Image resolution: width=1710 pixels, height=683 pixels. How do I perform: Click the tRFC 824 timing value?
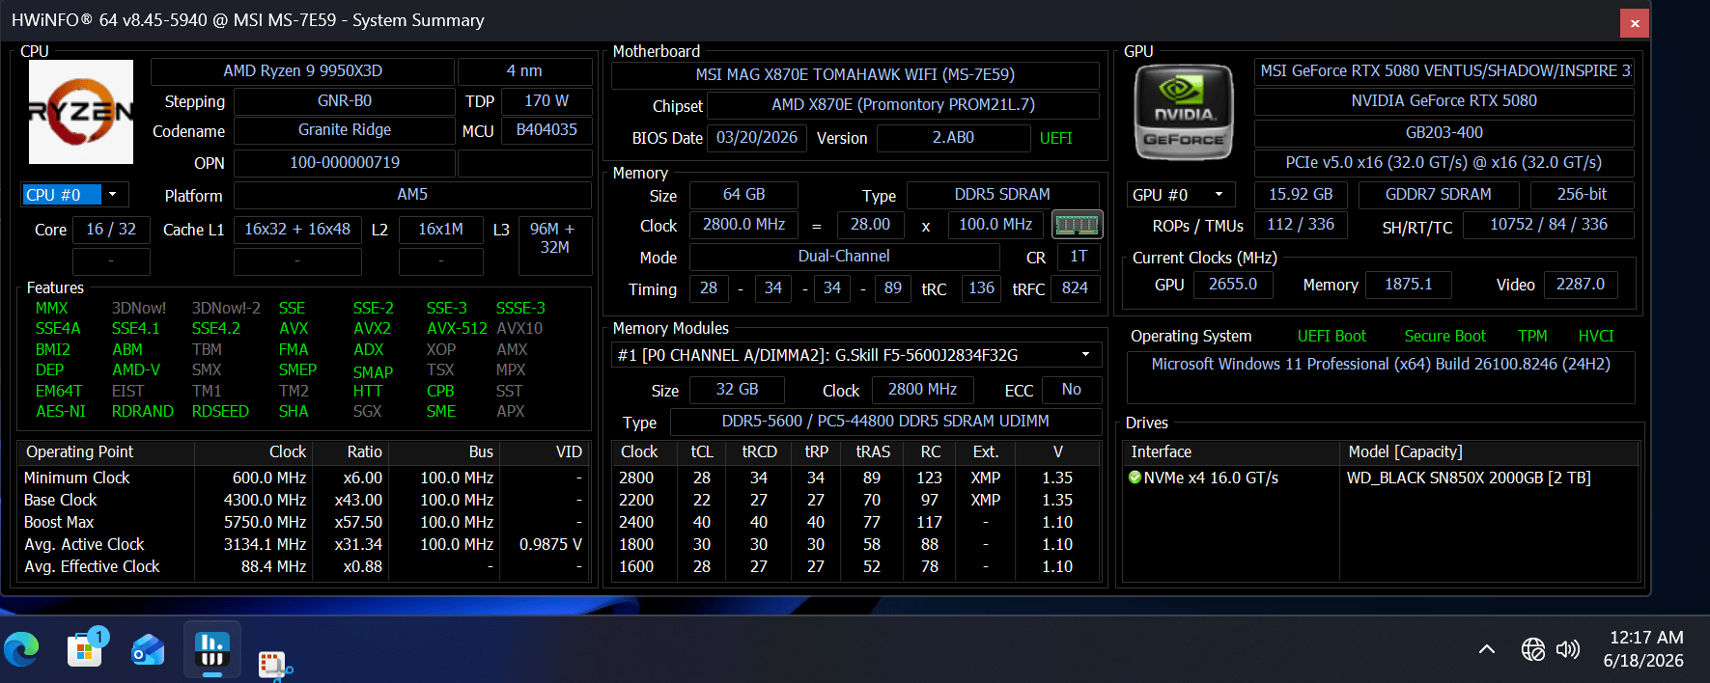pos(1075,288)
